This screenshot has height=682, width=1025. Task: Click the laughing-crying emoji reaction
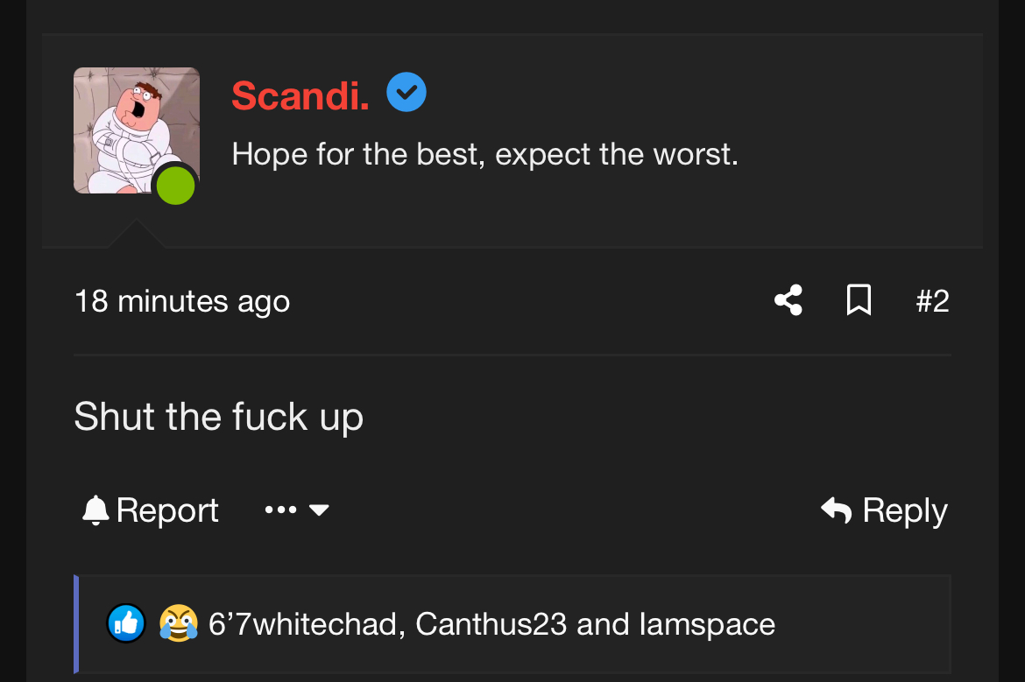point(179,623)
